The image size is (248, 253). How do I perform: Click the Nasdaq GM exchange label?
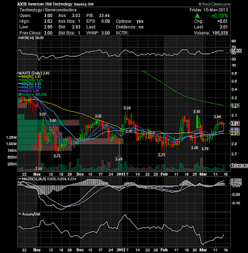(x=84, y=4)
